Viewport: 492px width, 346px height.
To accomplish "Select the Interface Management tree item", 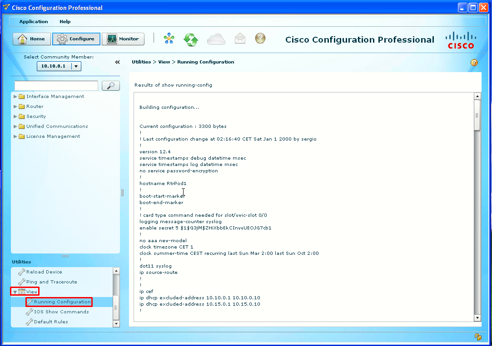I will (55, 97).
